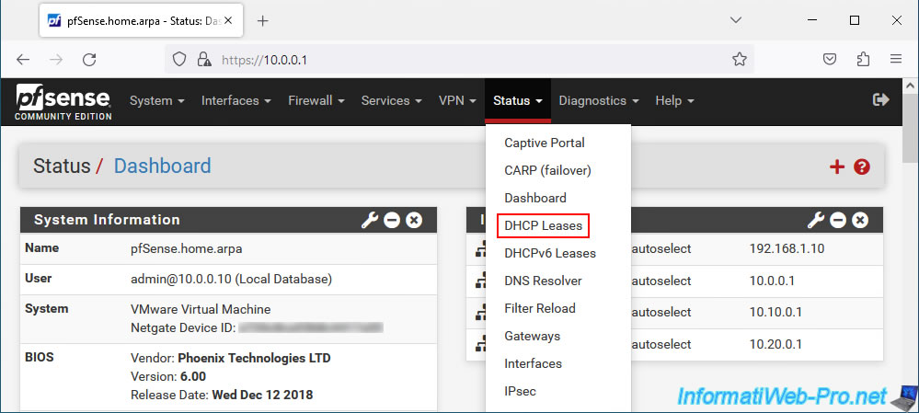Select Interfaces in Status dropdown list

point(533,363)
